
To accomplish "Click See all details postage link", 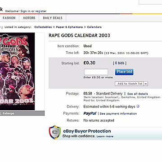I will click(138, 94).
